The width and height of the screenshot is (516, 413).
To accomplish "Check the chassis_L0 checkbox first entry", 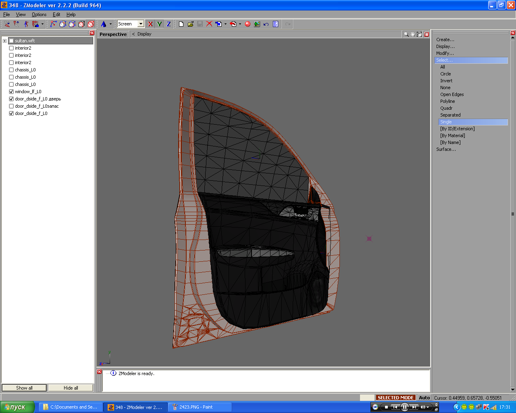I will (11, 70).
